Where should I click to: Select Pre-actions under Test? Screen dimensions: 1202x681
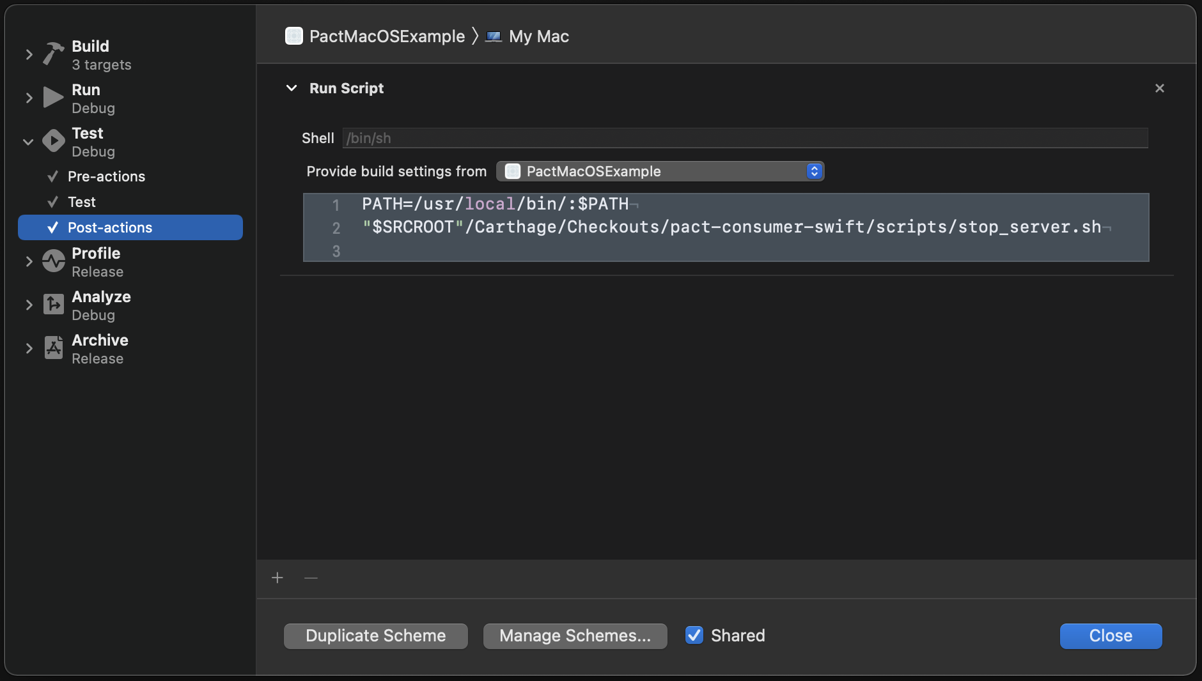pos(130,176)
